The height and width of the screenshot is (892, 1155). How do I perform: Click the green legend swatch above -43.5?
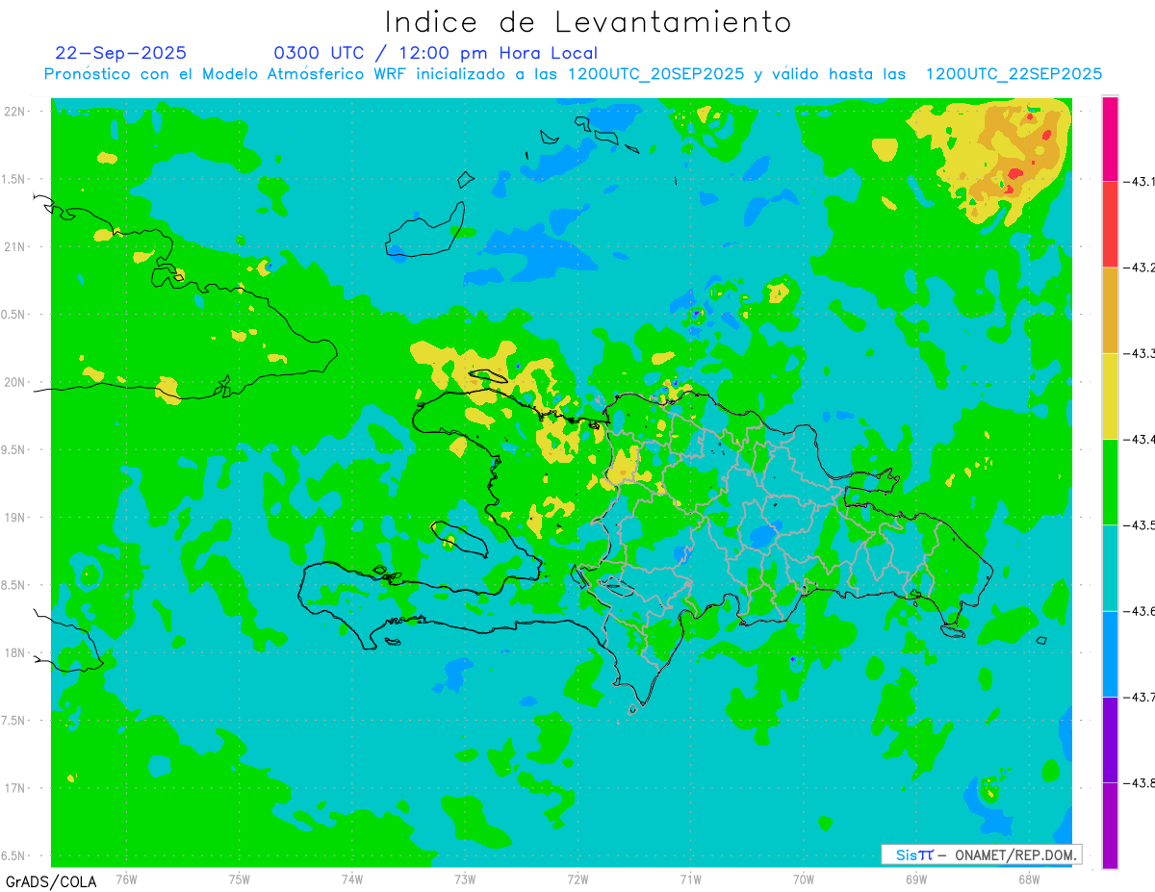tap(1110, 481)
